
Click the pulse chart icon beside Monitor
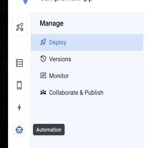click(x=43, y=76)
